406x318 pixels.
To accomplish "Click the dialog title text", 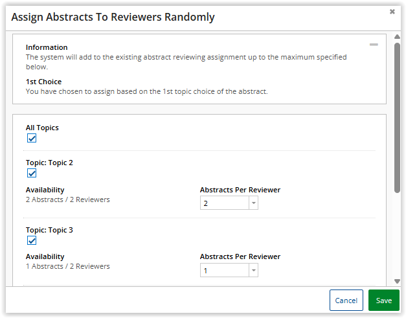I will coord(113,17).
